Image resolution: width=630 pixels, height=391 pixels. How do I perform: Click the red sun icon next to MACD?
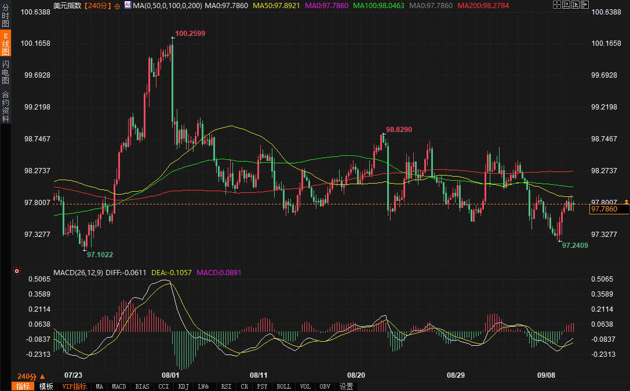point(16,271)
